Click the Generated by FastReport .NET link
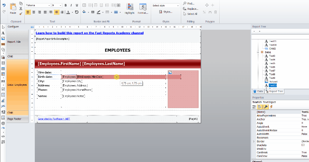 (54, 119)
